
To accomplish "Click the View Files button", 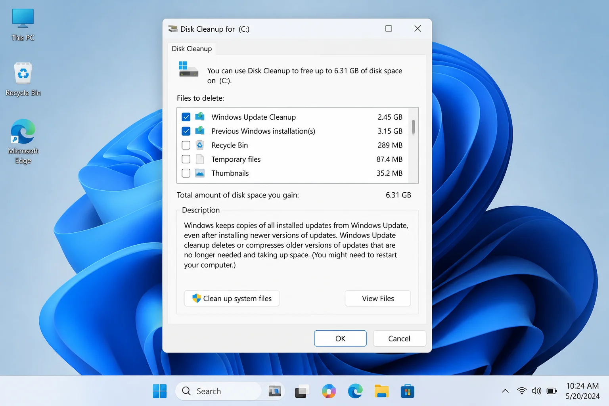I will [x=378, y=299].
